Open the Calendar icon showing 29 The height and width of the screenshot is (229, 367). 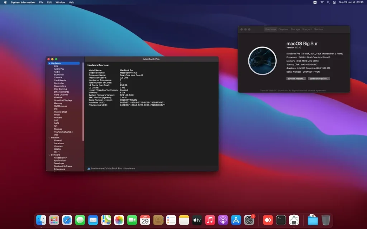(145, 220)
